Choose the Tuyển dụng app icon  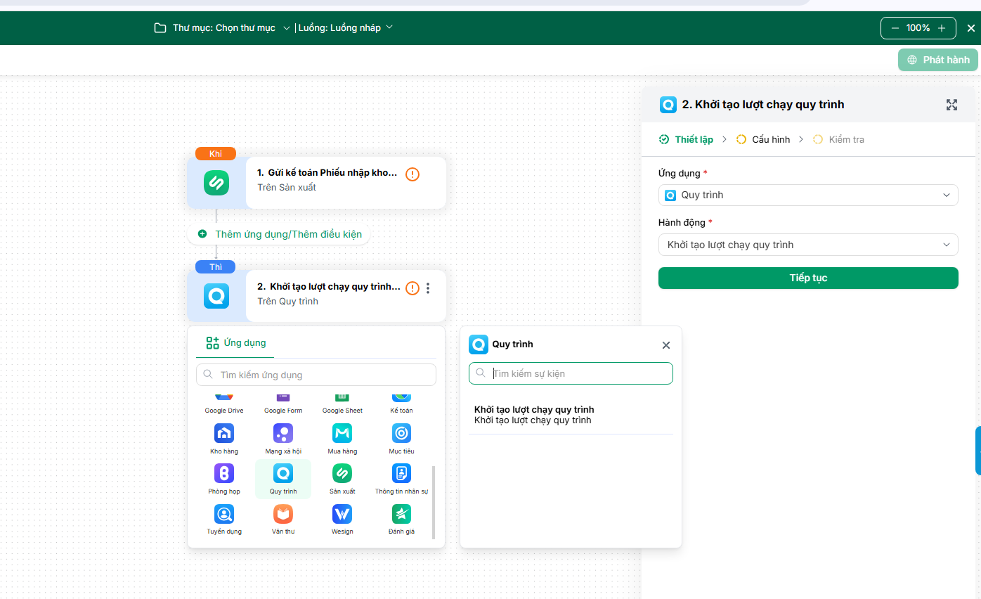coord(224,514)
